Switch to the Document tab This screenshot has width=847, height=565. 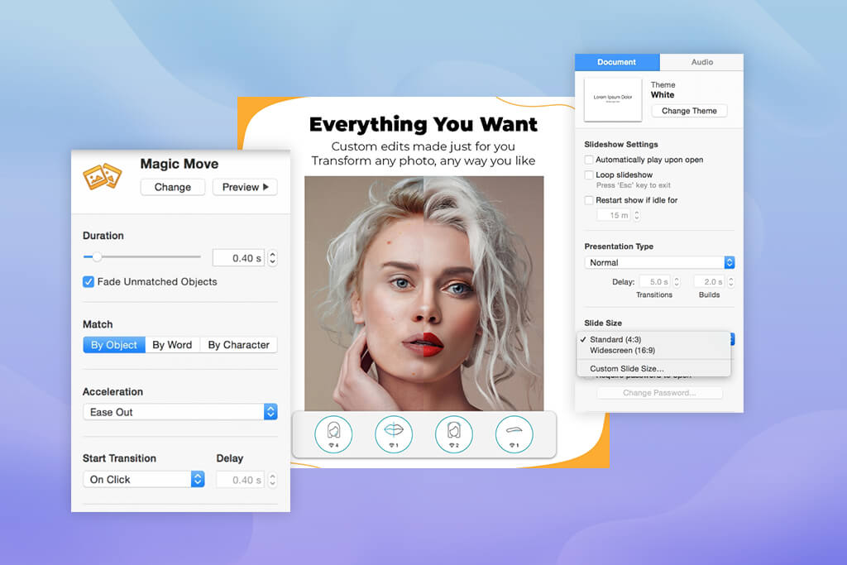click(617, 62)
